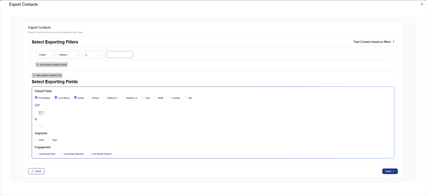Tick the State field checkbox
Image resolution: width=426 pixels, height=195 pixels.
click(x=156, y=98)
